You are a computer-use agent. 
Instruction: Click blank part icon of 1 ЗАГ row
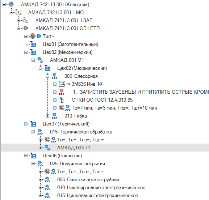point(25,20)
